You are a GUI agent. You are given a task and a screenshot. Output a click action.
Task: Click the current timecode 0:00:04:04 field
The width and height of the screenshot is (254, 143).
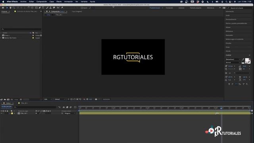[x=6, y=106]
